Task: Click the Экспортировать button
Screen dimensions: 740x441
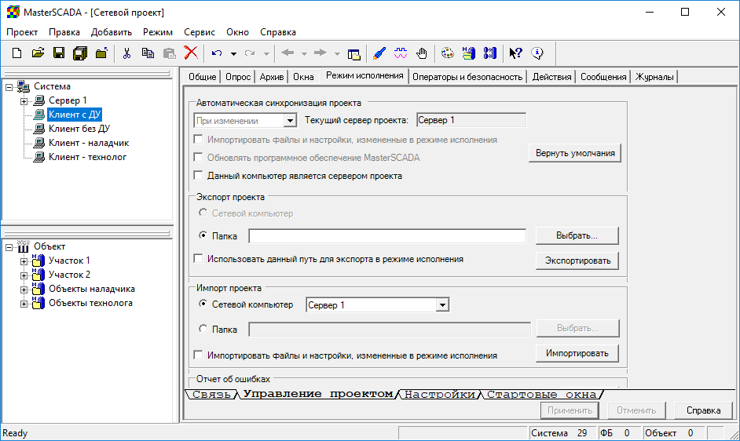Action: (577, 261)
